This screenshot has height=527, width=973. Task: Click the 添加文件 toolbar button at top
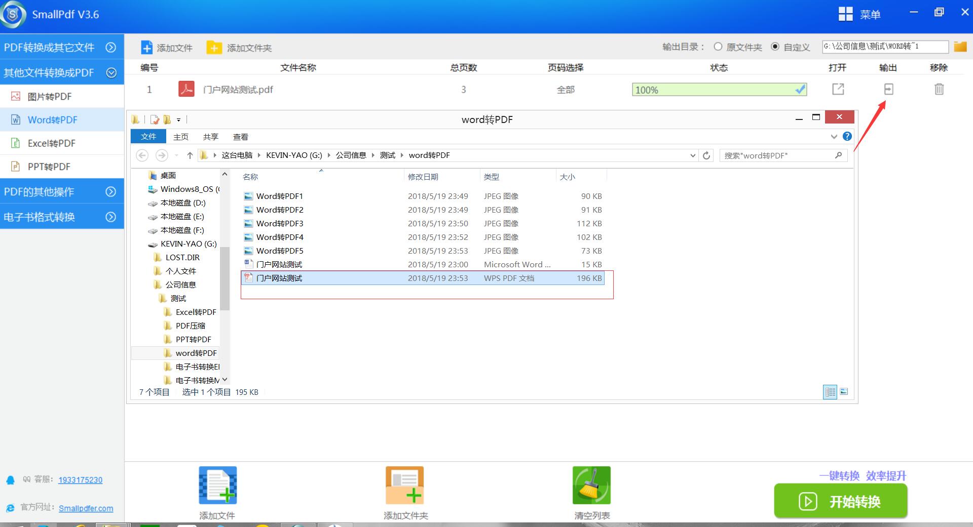point(167,48)
